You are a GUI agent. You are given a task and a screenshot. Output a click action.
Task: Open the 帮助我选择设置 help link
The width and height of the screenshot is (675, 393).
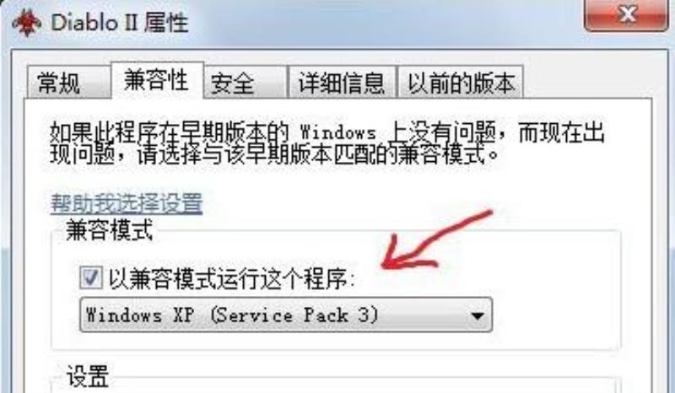(x=127, y=202)
